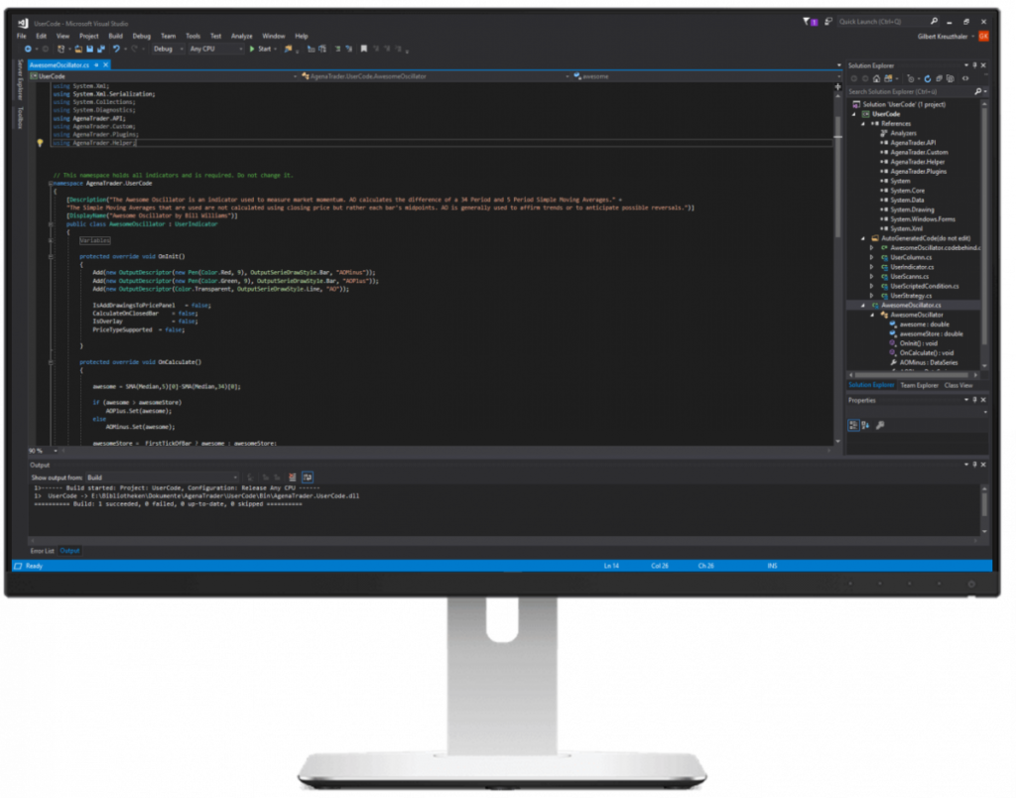Click the Solution Explorer folder views icon
The height and width of the screenshot is (798, 1016).
coord(888,79)
